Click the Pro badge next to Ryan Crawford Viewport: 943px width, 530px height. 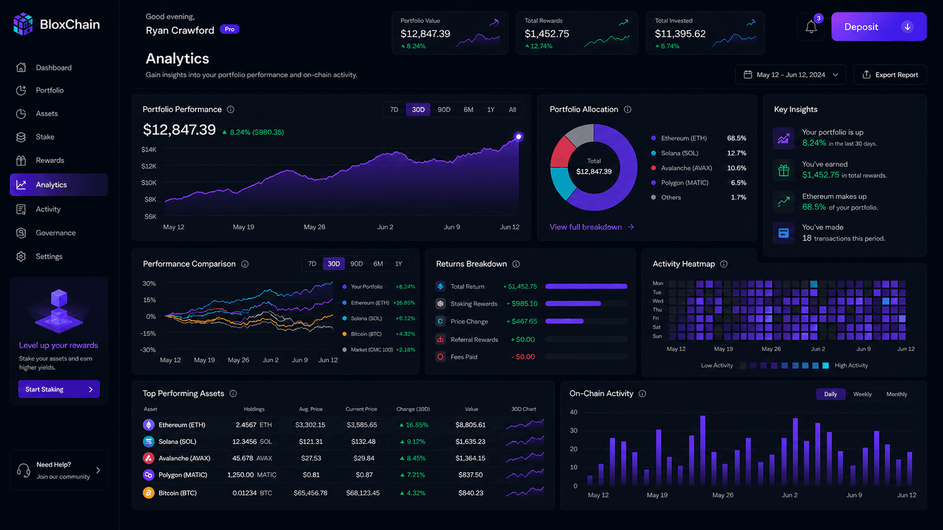[x=230, y=29]
